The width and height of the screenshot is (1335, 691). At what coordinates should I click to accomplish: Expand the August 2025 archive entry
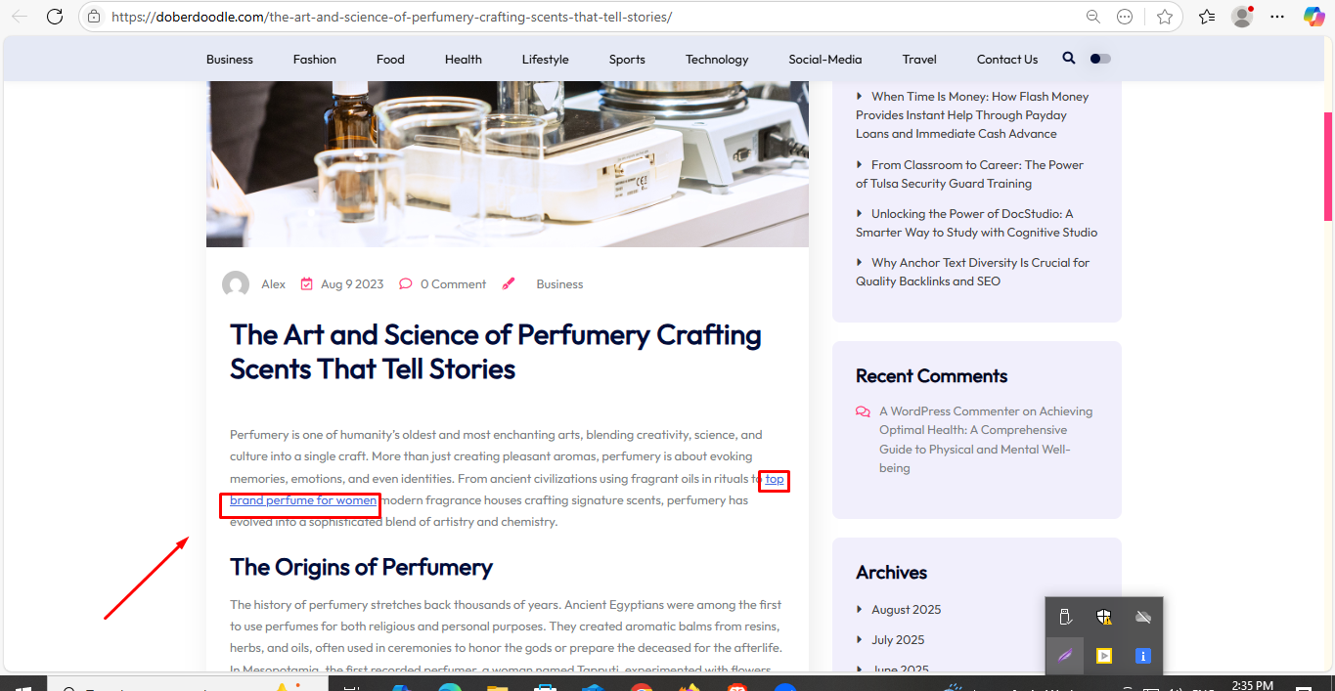tap(906, 610)
